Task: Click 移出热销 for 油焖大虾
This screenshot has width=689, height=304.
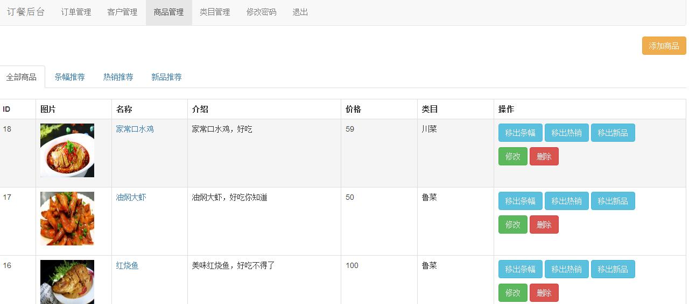Action: [566, 201]
